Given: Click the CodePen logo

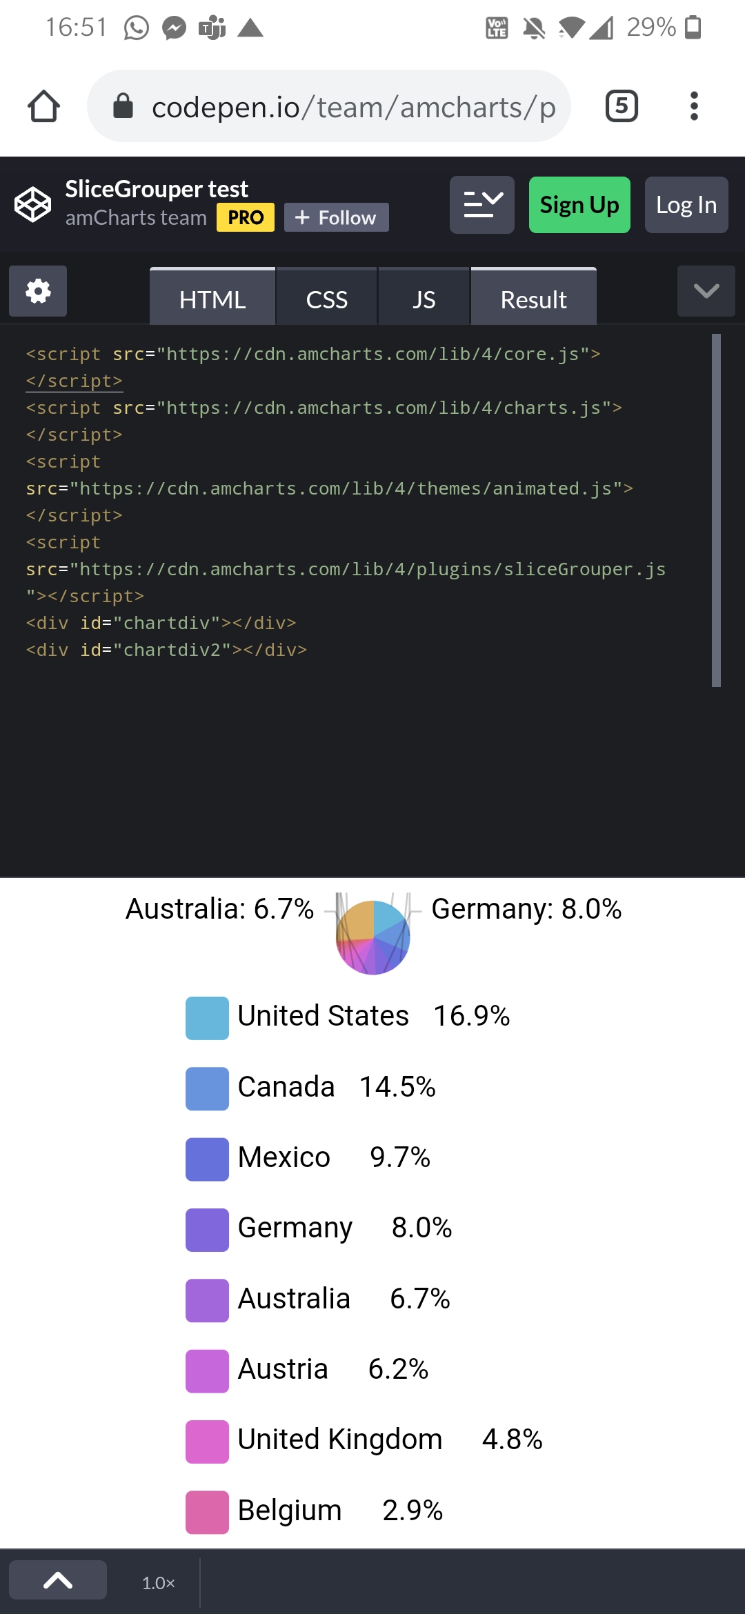Looking at the screenshot, I should coord(32,204).
